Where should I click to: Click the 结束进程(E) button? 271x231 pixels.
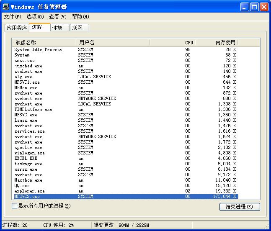click(240, 207)
